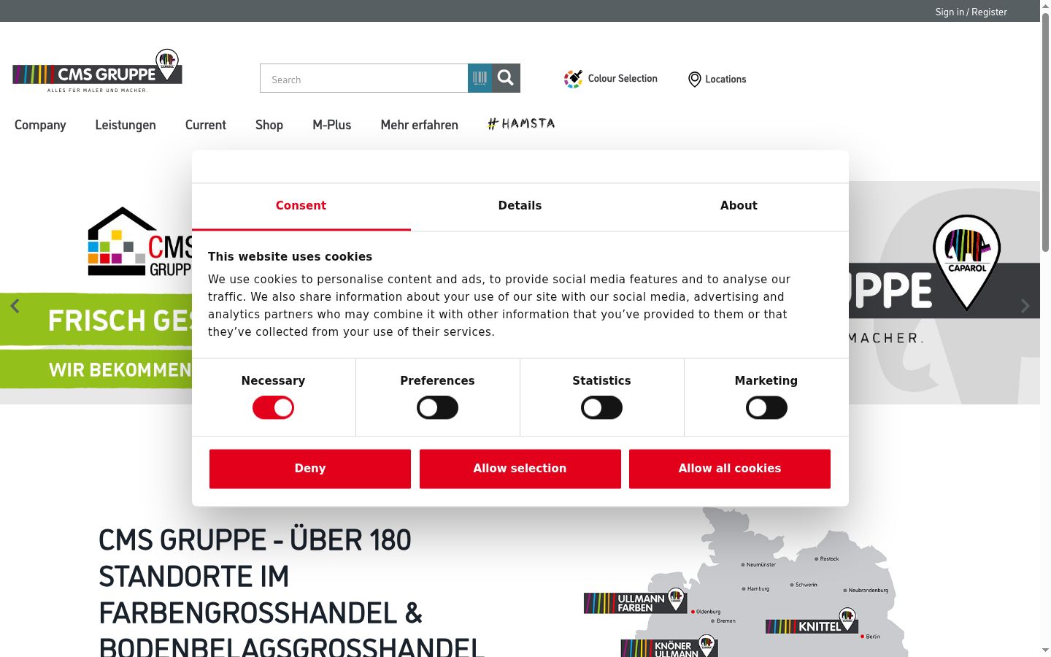Open the Sign in / Register link

[x=971, y=12]
